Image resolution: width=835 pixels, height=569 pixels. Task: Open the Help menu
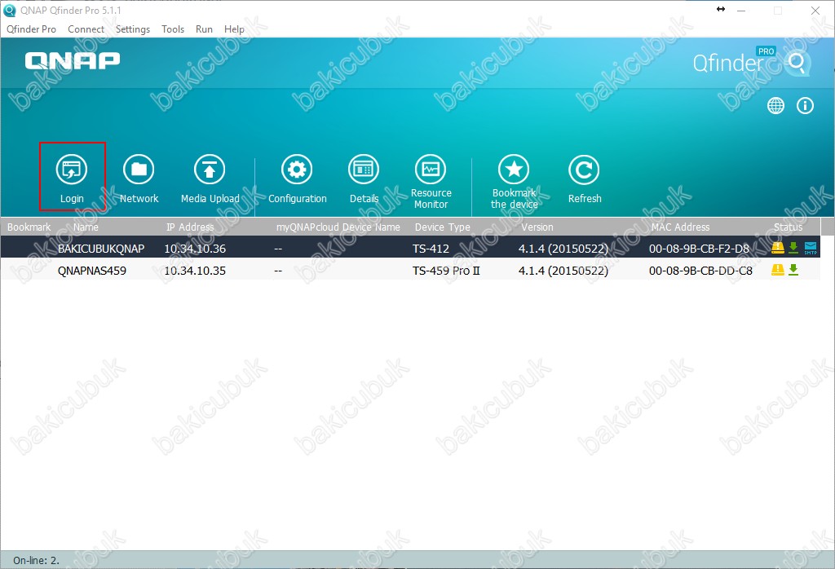234,29
